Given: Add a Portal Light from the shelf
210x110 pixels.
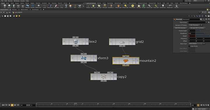Looking at the screenshot, I should coord(156,6).
